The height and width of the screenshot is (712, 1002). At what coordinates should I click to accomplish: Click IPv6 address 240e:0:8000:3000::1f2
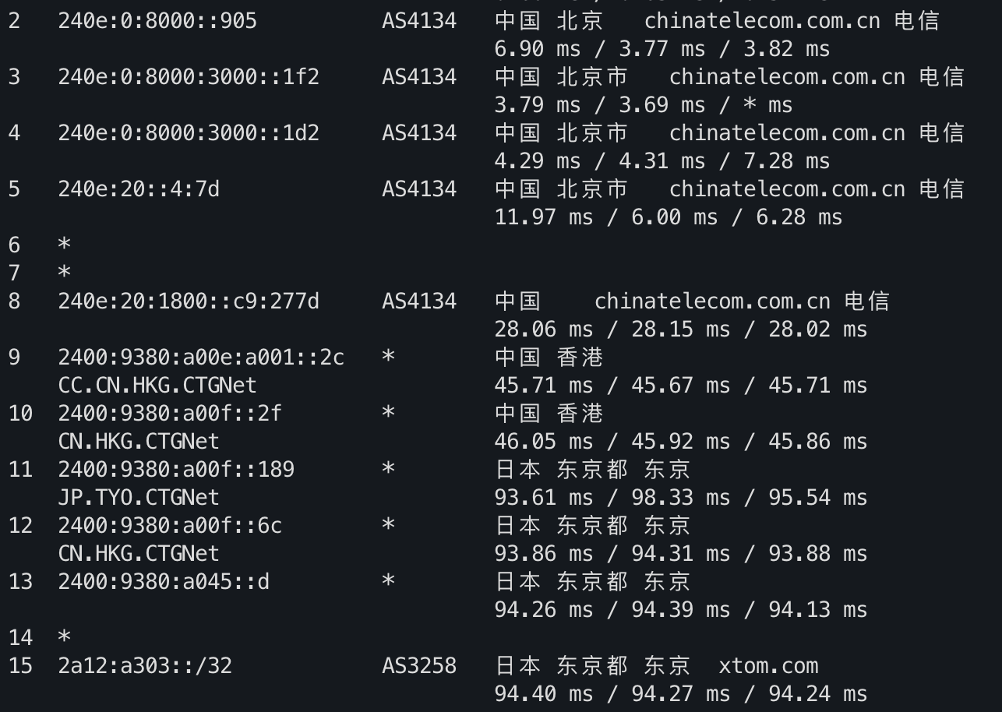pyautogui.click(x=189, y=77)
